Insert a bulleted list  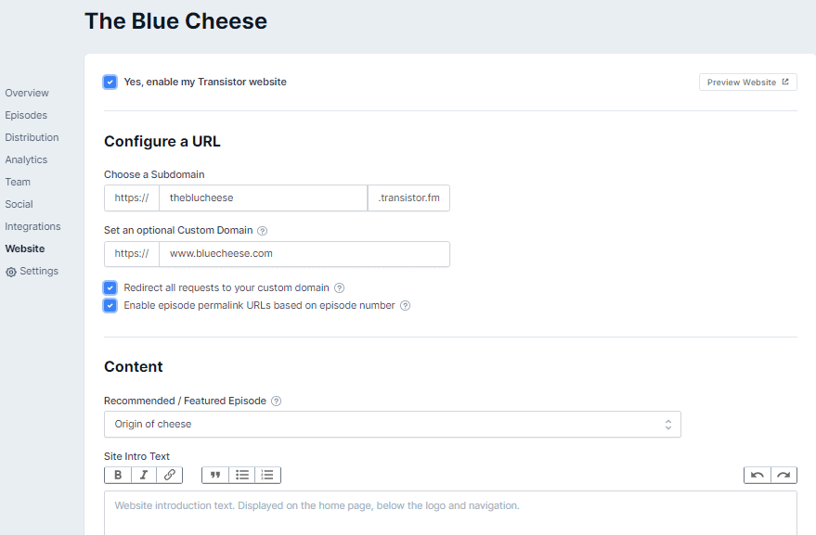click(242, 475)
